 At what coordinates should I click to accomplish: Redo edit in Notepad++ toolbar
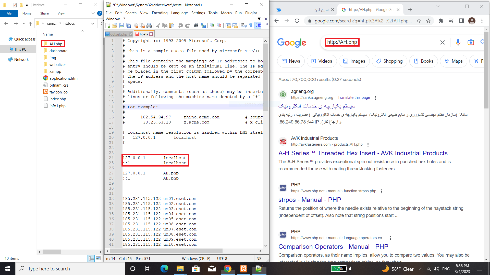tap(187, 25)
